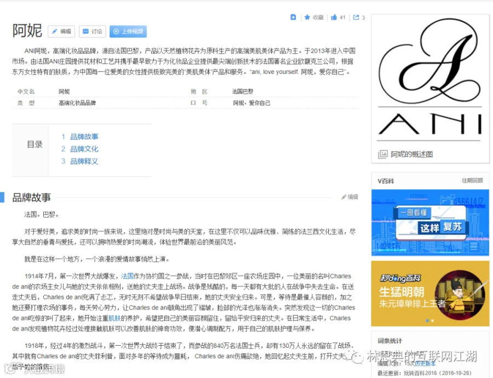Click the 阿妮的概述图 caption text
Image resolution: width=493 pixels, height=378 pixels.
coord(411,154)
